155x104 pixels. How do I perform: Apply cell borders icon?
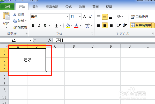tap(56, 26)
